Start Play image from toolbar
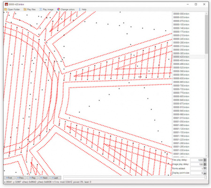 (x=46, y=9)
